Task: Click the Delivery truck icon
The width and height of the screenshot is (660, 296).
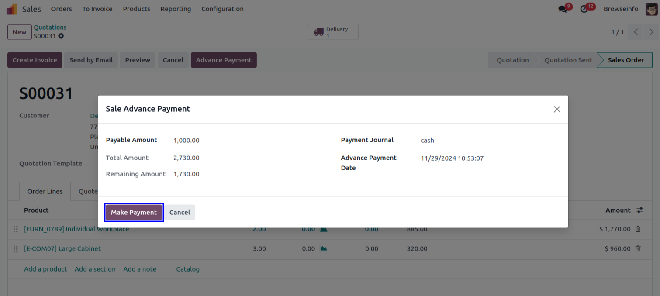Action: click(319, 32)
